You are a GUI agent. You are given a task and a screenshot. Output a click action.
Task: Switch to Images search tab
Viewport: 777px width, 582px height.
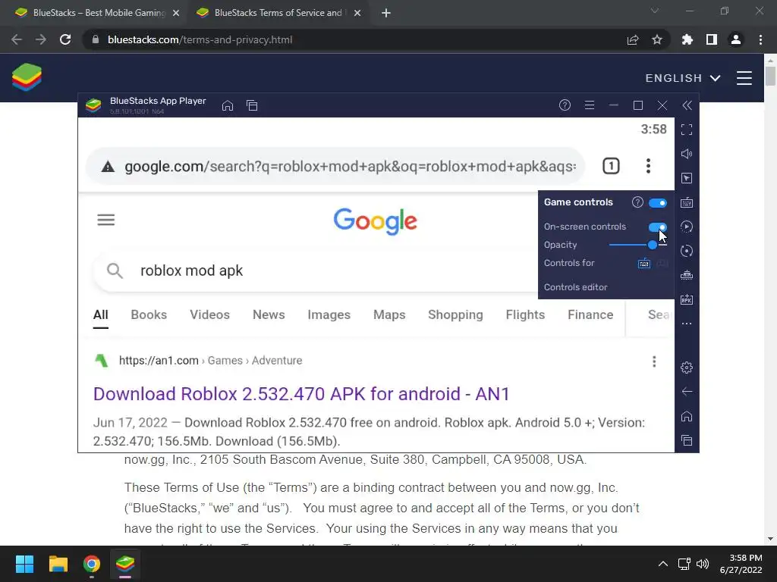(329, 314)
